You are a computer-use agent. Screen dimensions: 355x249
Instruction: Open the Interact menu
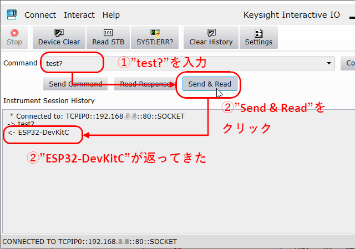[79, 15]
